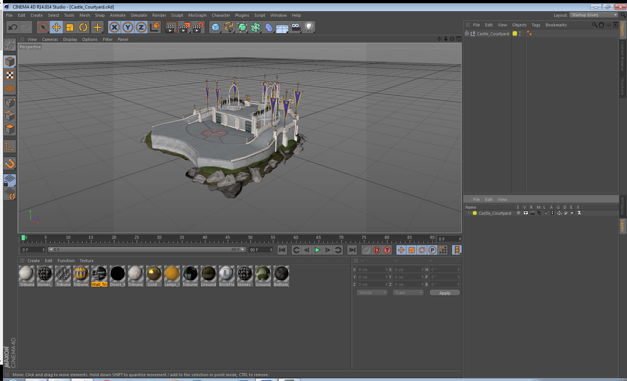The height and width of the screenshot is (381, 627).
Task: Play the animation forward
Action: 317,250
